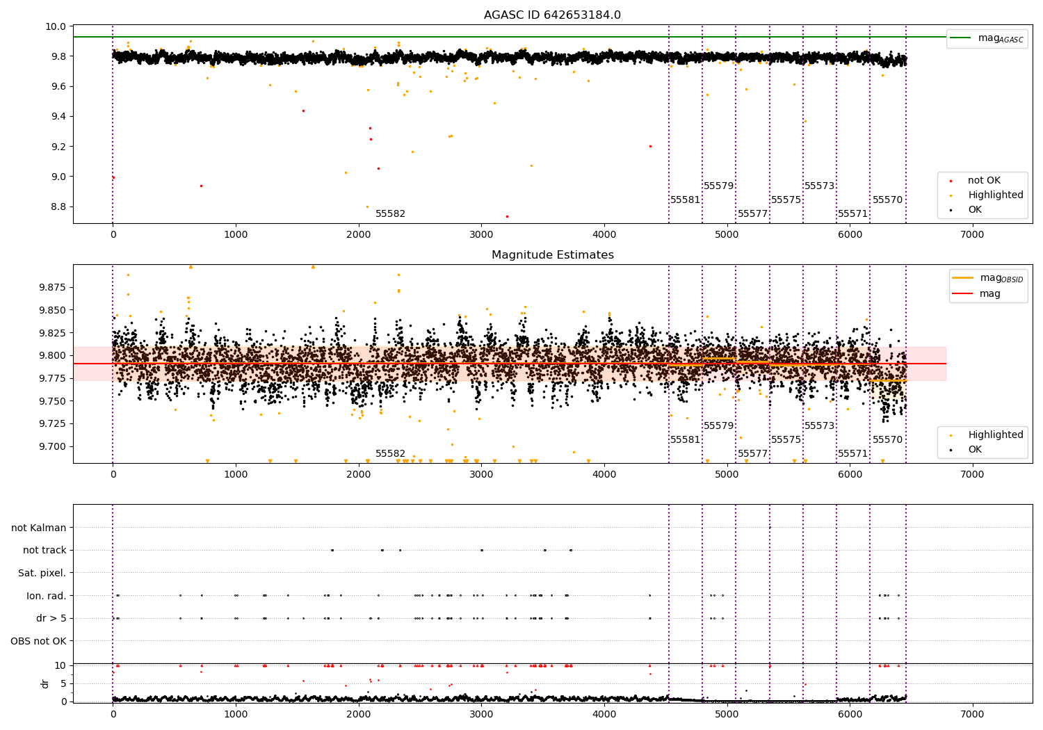Click the orange line sample beside mag OBSID
The image size is (1043, 730).
(x=963, y=278)
